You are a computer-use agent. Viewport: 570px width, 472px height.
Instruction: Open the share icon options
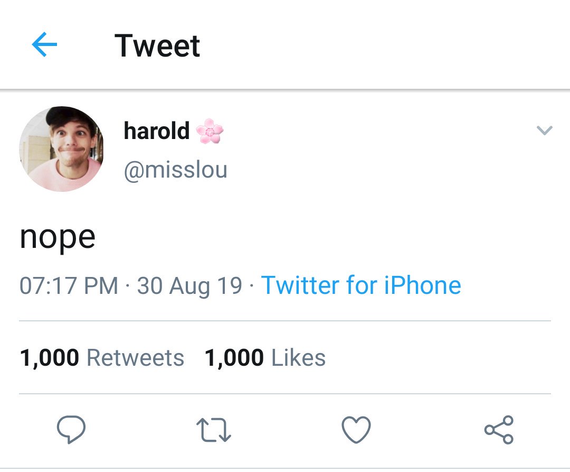[x=499, y=429]
